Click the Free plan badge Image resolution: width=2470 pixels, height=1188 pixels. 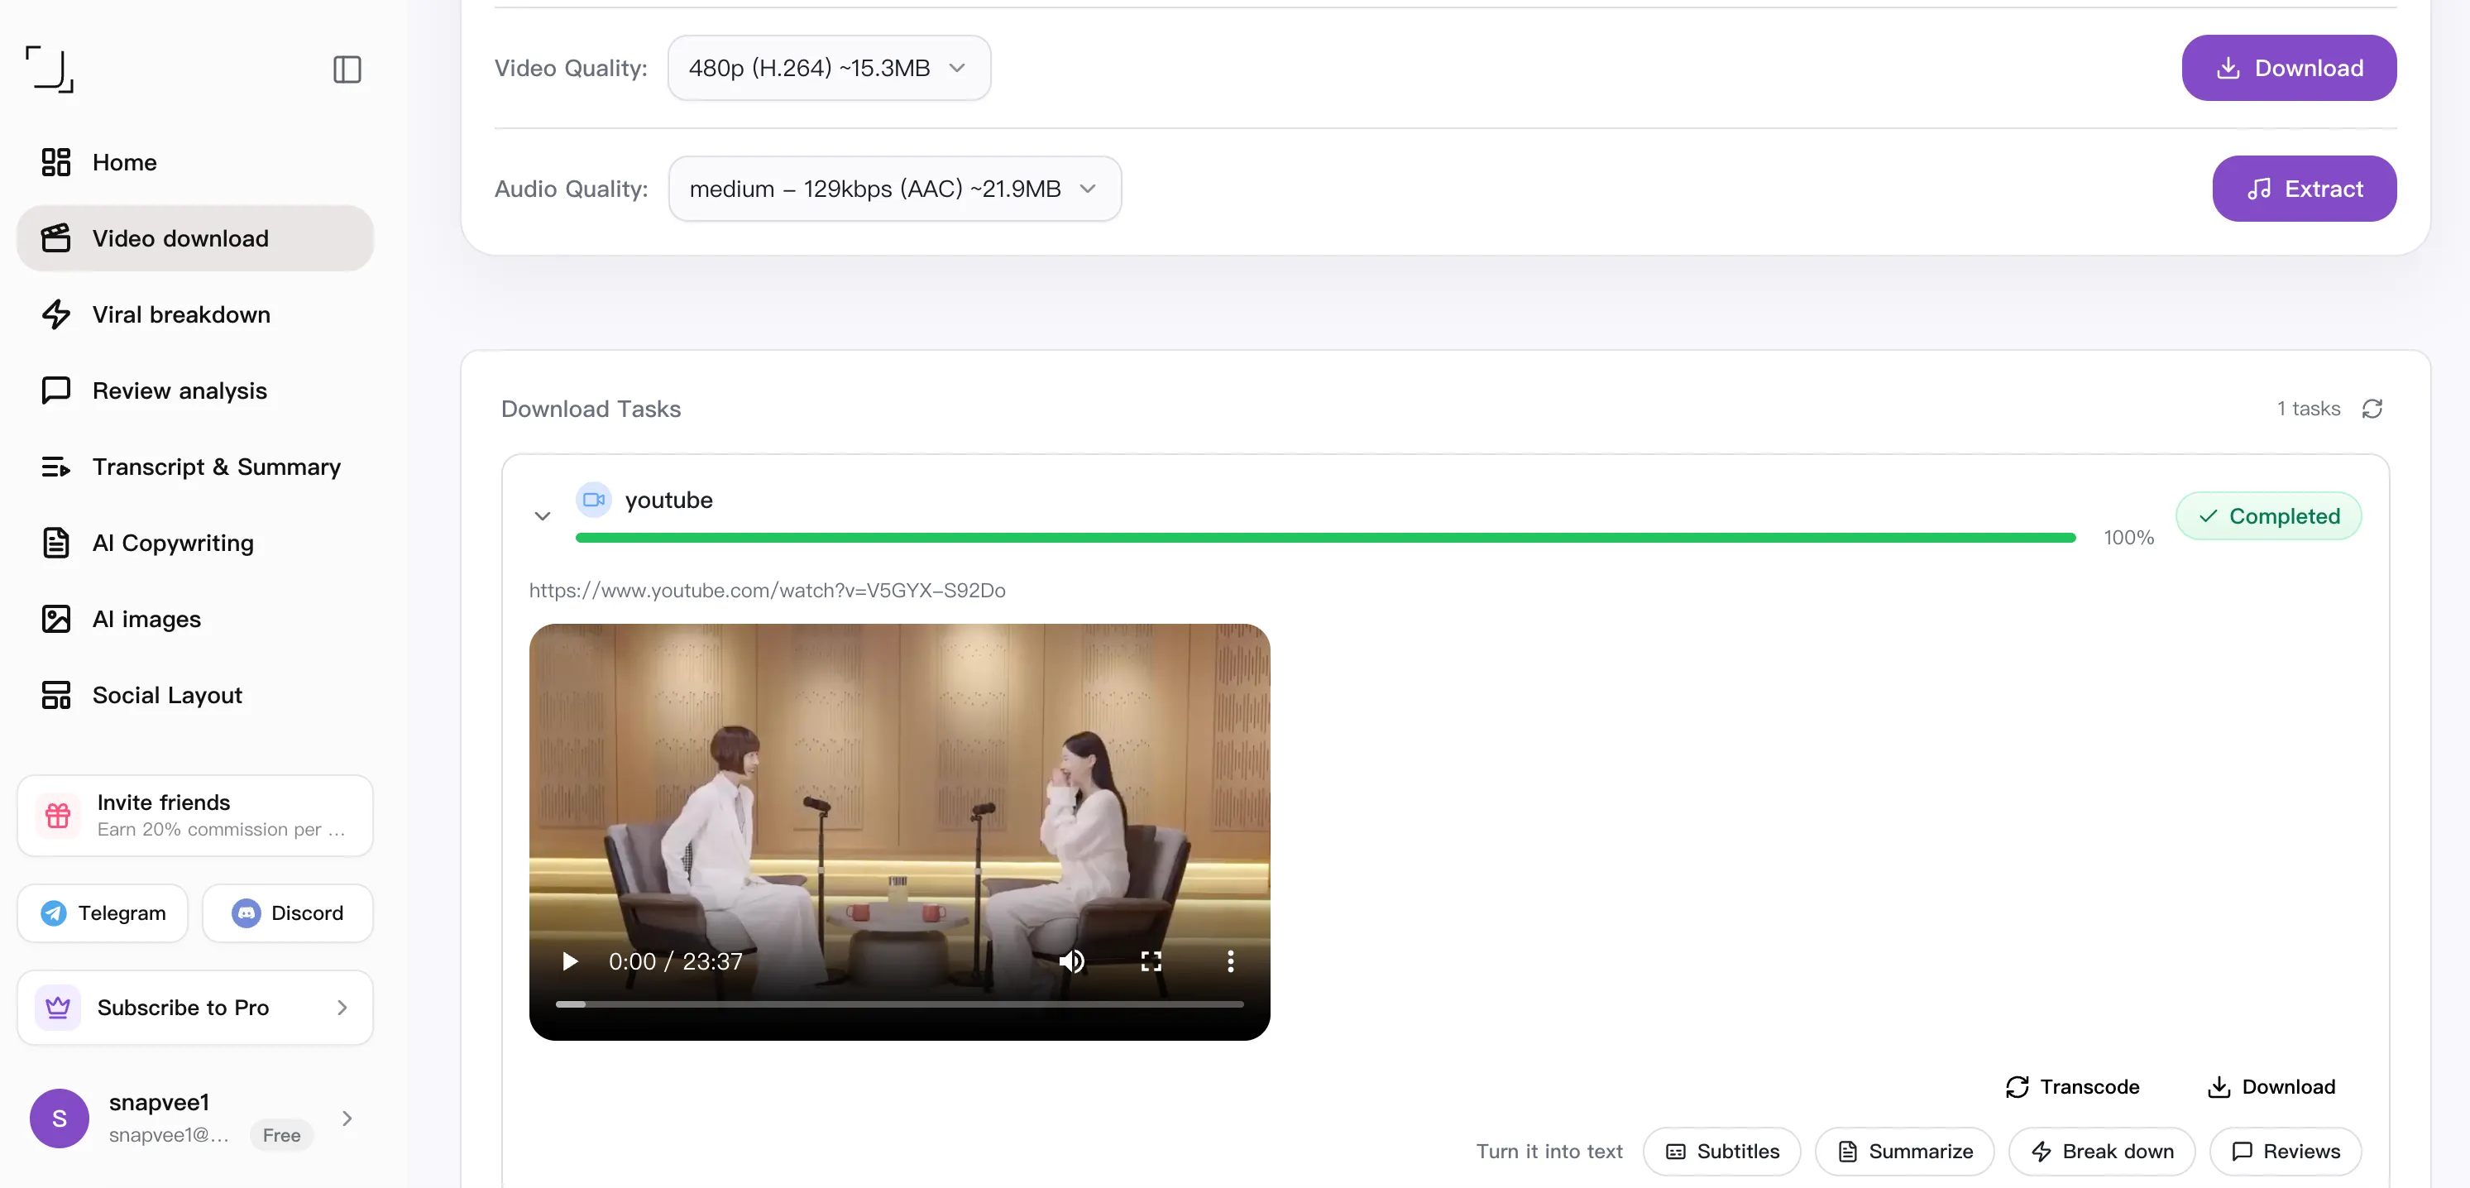click(282, 1135)
